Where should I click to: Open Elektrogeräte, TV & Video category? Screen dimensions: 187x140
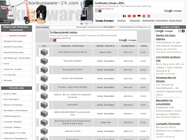pyautogui.click(x=15, y=133)
